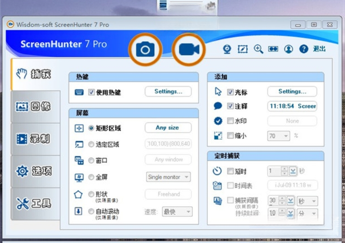The image size is (345, 243).
Task: Click the full screen monitor icon
Action: point(79,177)
